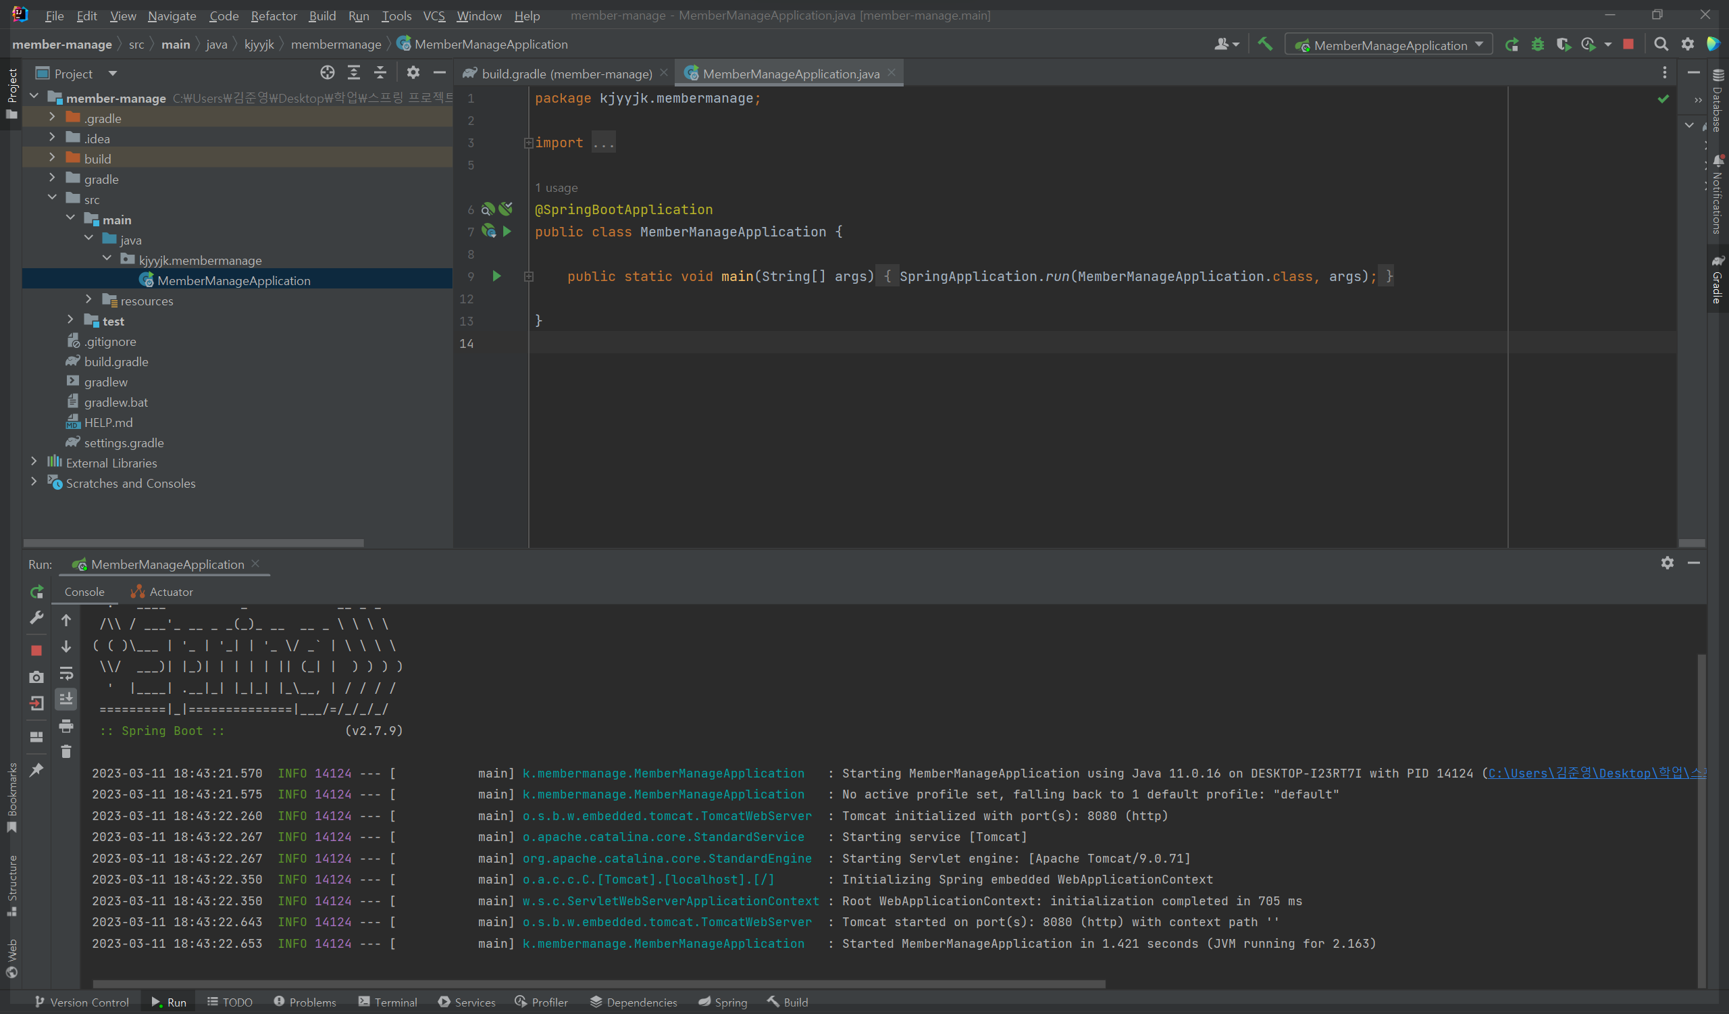1729x1014 pixels.
Task: Open Search Everywhere magnifier icon
Action: [1660, 45]
